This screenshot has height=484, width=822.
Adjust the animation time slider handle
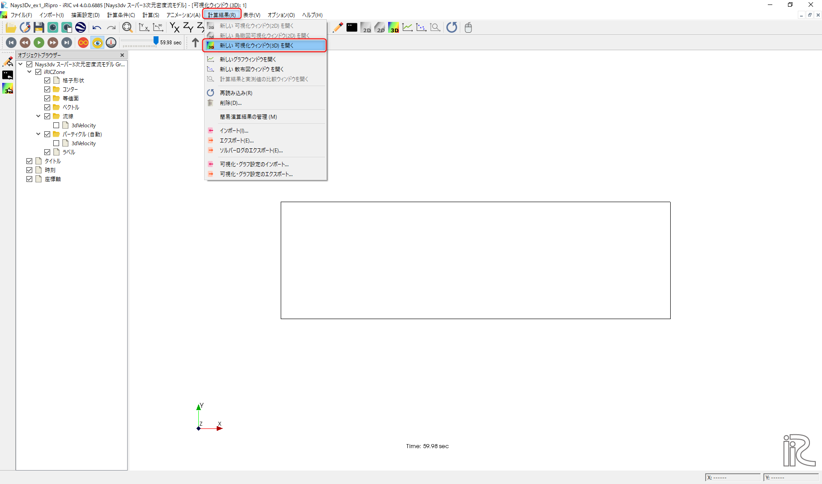[x=156, y=41]
